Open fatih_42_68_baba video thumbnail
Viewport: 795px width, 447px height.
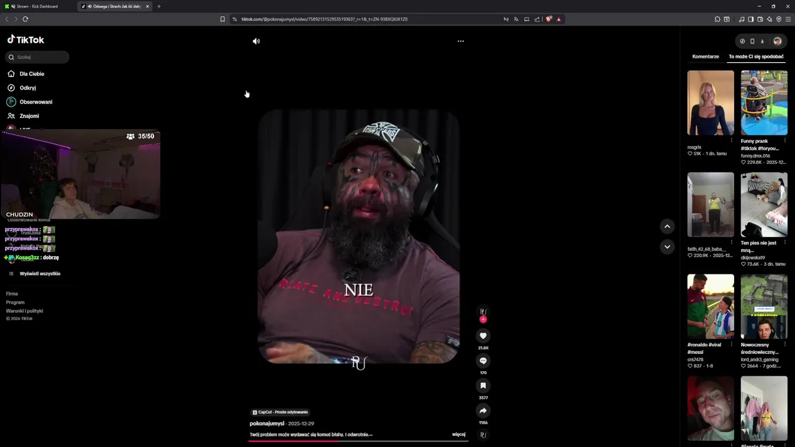pos(711,204)
